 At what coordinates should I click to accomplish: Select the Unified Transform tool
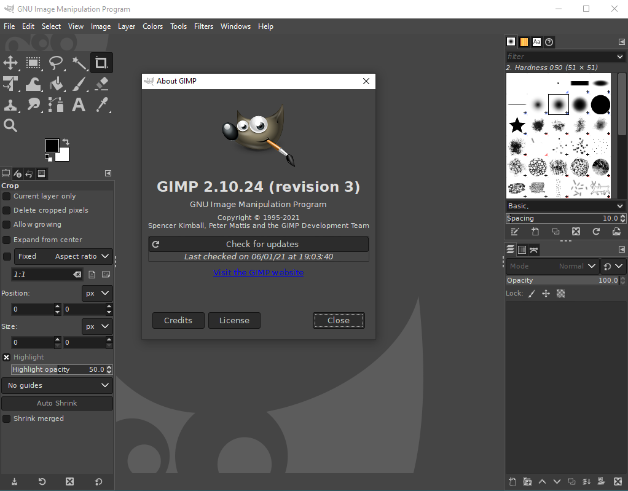[x=10, y=84]
